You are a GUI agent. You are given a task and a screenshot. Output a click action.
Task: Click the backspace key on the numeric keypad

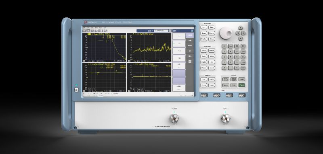[237, 46]
